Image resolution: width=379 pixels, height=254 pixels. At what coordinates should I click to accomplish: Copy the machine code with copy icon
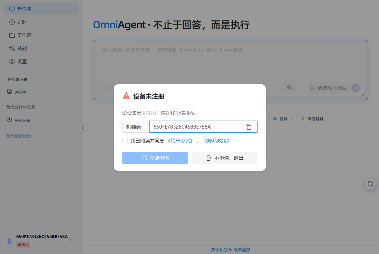coord(249,127)
